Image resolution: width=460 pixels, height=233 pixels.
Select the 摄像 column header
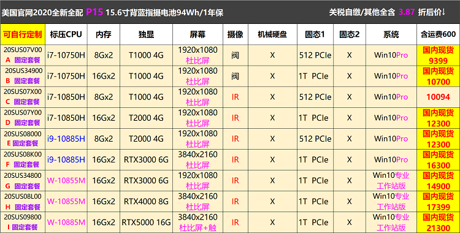coord(236,34)
